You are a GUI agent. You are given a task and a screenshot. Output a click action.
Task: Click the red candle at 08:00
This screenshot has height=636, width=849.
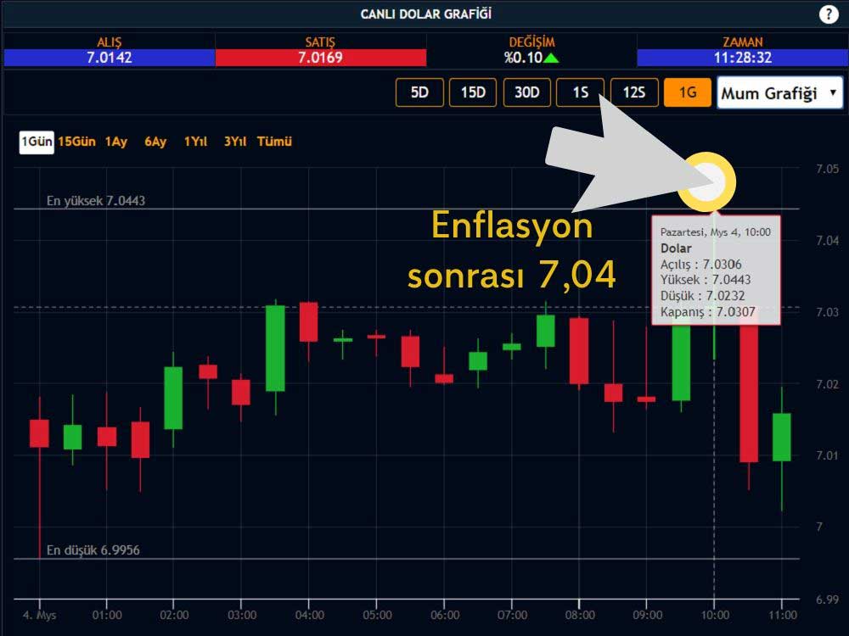[579, 351]
